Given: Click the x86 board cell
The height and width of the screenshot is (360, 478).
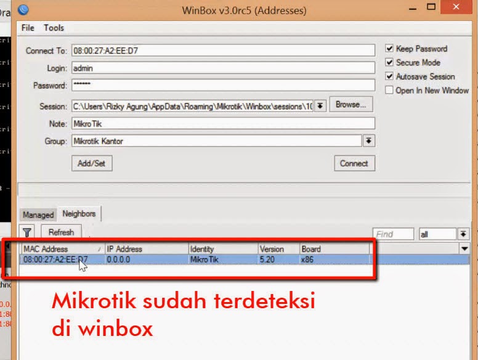Looking at the screenshot, I should [307, 260].
